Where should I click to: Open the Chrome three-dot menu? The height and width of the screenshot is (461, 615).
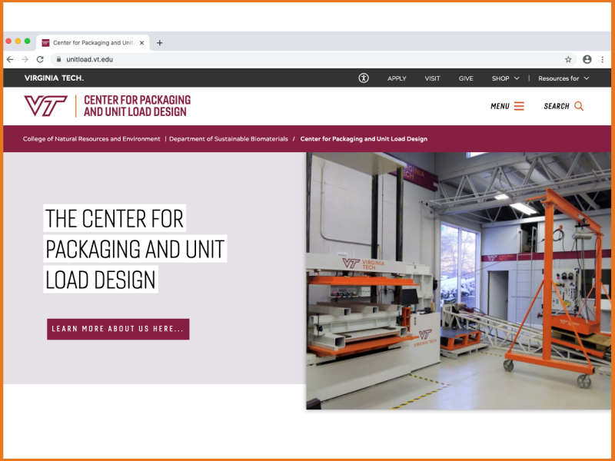tap(603, 60)
